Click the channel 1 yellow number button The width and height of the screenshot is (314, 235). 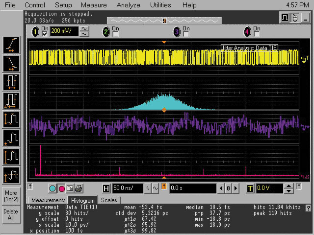click(35, 32)
